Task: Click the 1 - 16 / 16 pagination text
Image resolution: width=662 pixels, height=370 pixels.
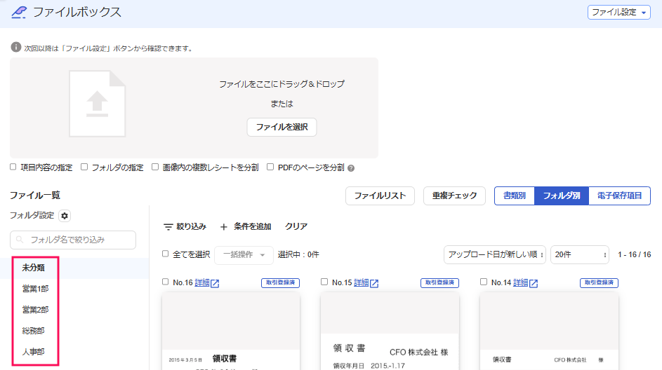Action: pos(634,255)
